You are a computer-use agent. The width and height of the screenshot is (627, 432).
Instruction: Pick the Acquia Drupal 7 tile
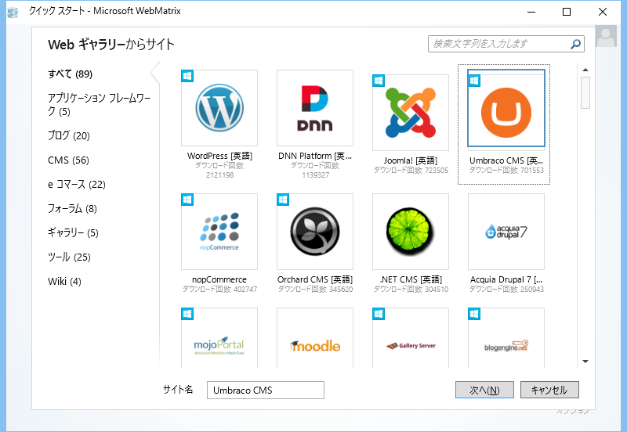(506, 232)
